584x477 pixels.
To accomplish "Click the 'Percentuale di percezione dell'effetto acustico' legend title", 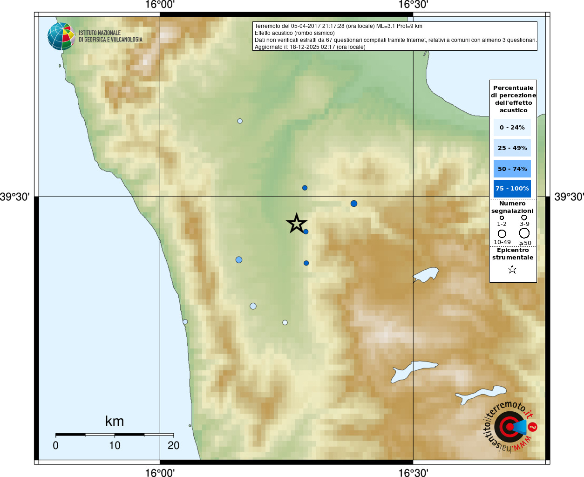I will (513, 99).
